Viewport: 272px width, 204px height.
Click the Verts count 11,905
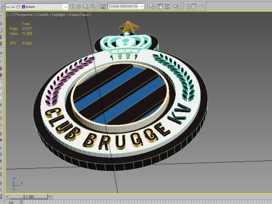27,33
